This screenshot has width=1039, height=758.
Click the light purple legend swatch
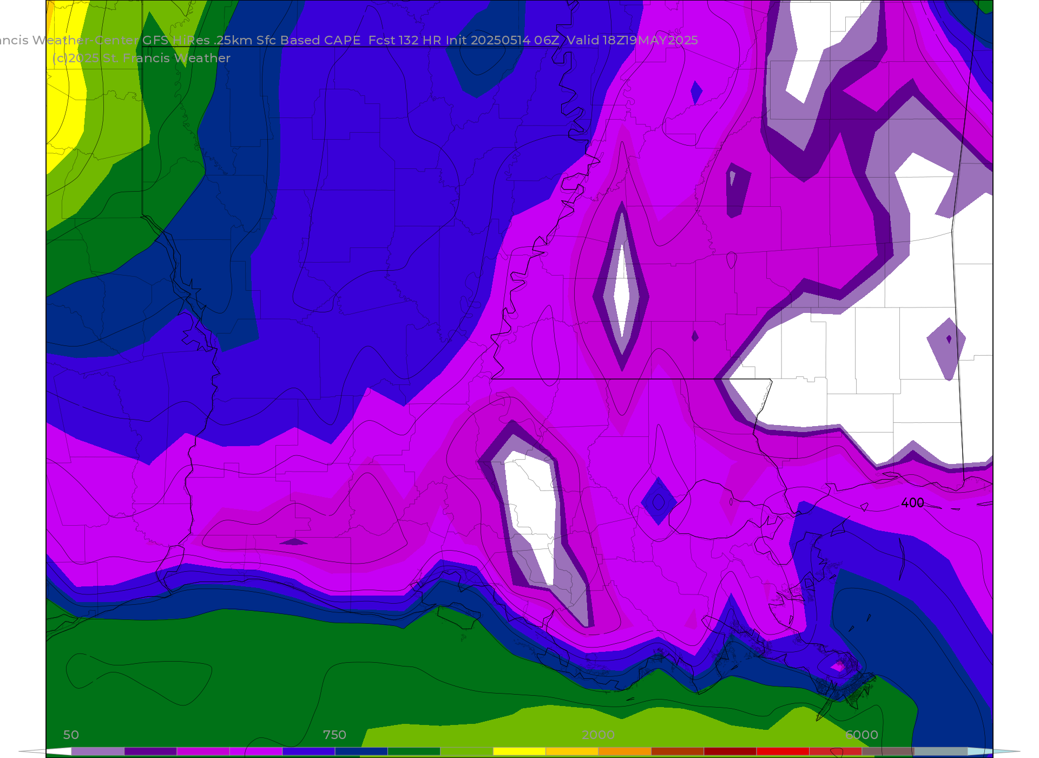click(98, 752)
